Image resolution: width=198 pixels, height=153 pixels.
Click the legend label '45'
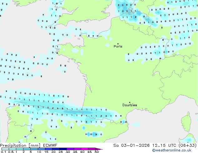point(89,152)
